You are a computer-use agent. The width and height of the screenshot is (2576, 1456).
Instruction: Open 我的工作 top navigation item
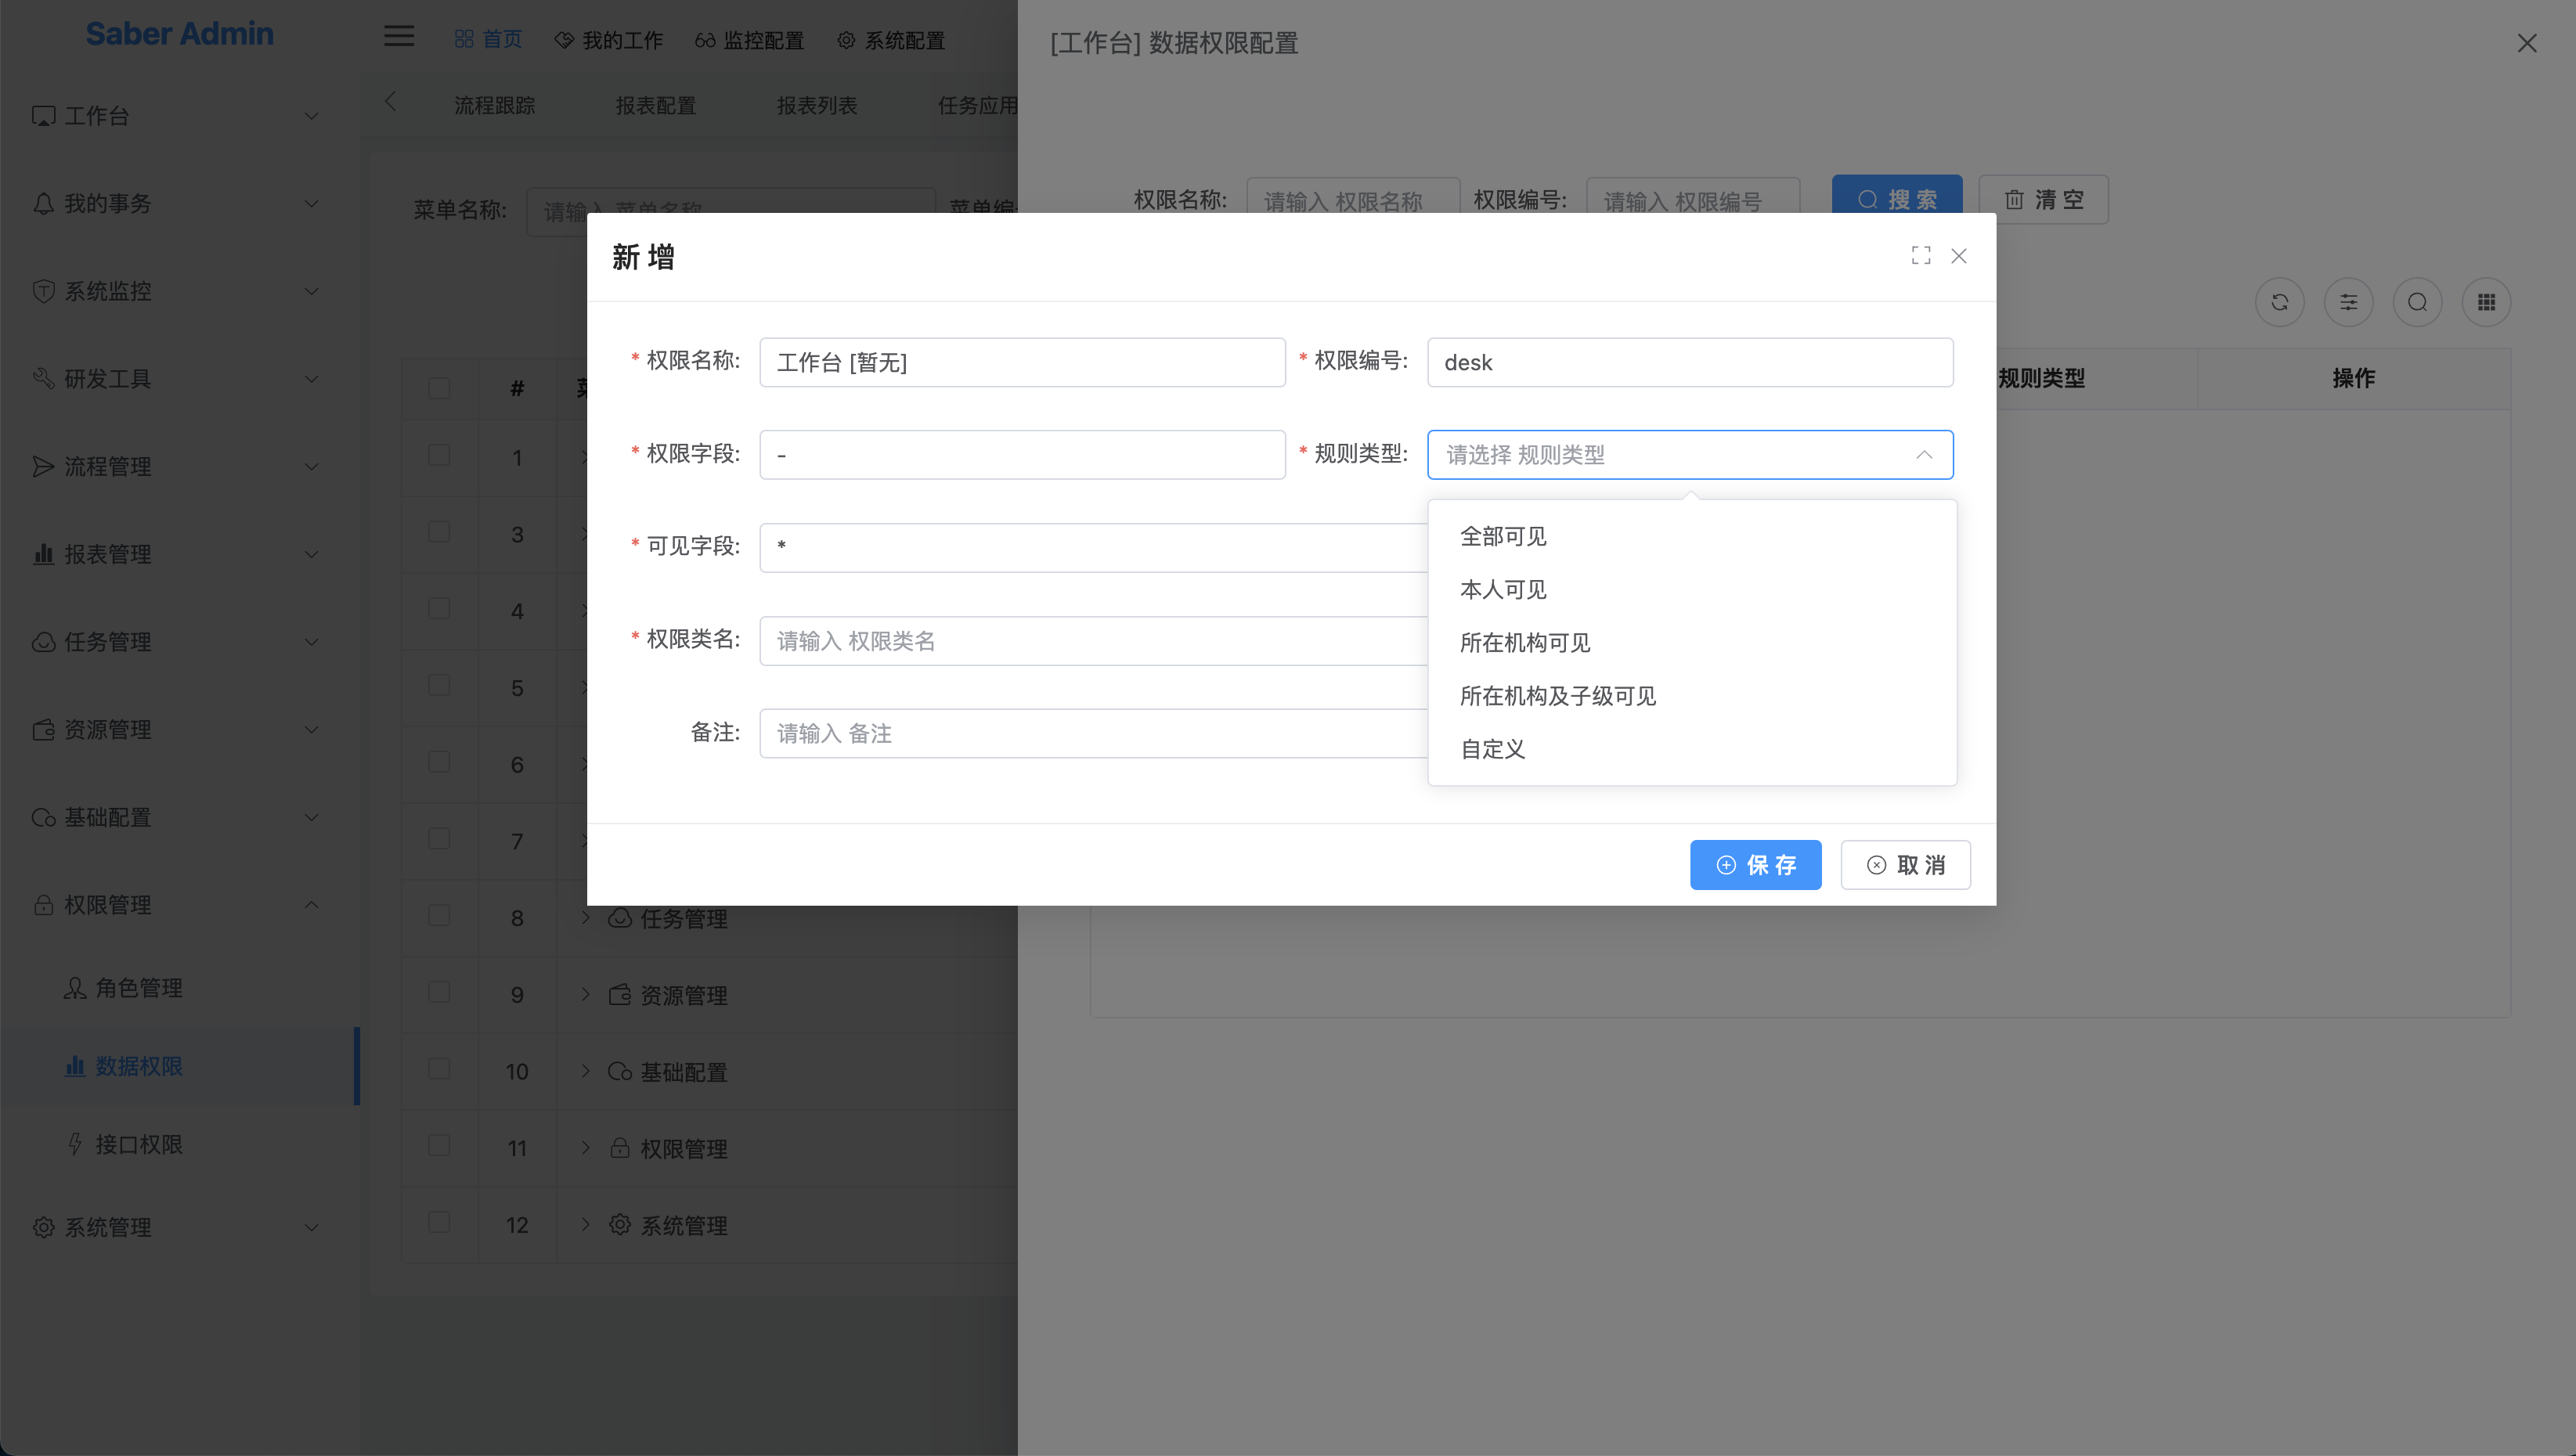tap(608, 40)
